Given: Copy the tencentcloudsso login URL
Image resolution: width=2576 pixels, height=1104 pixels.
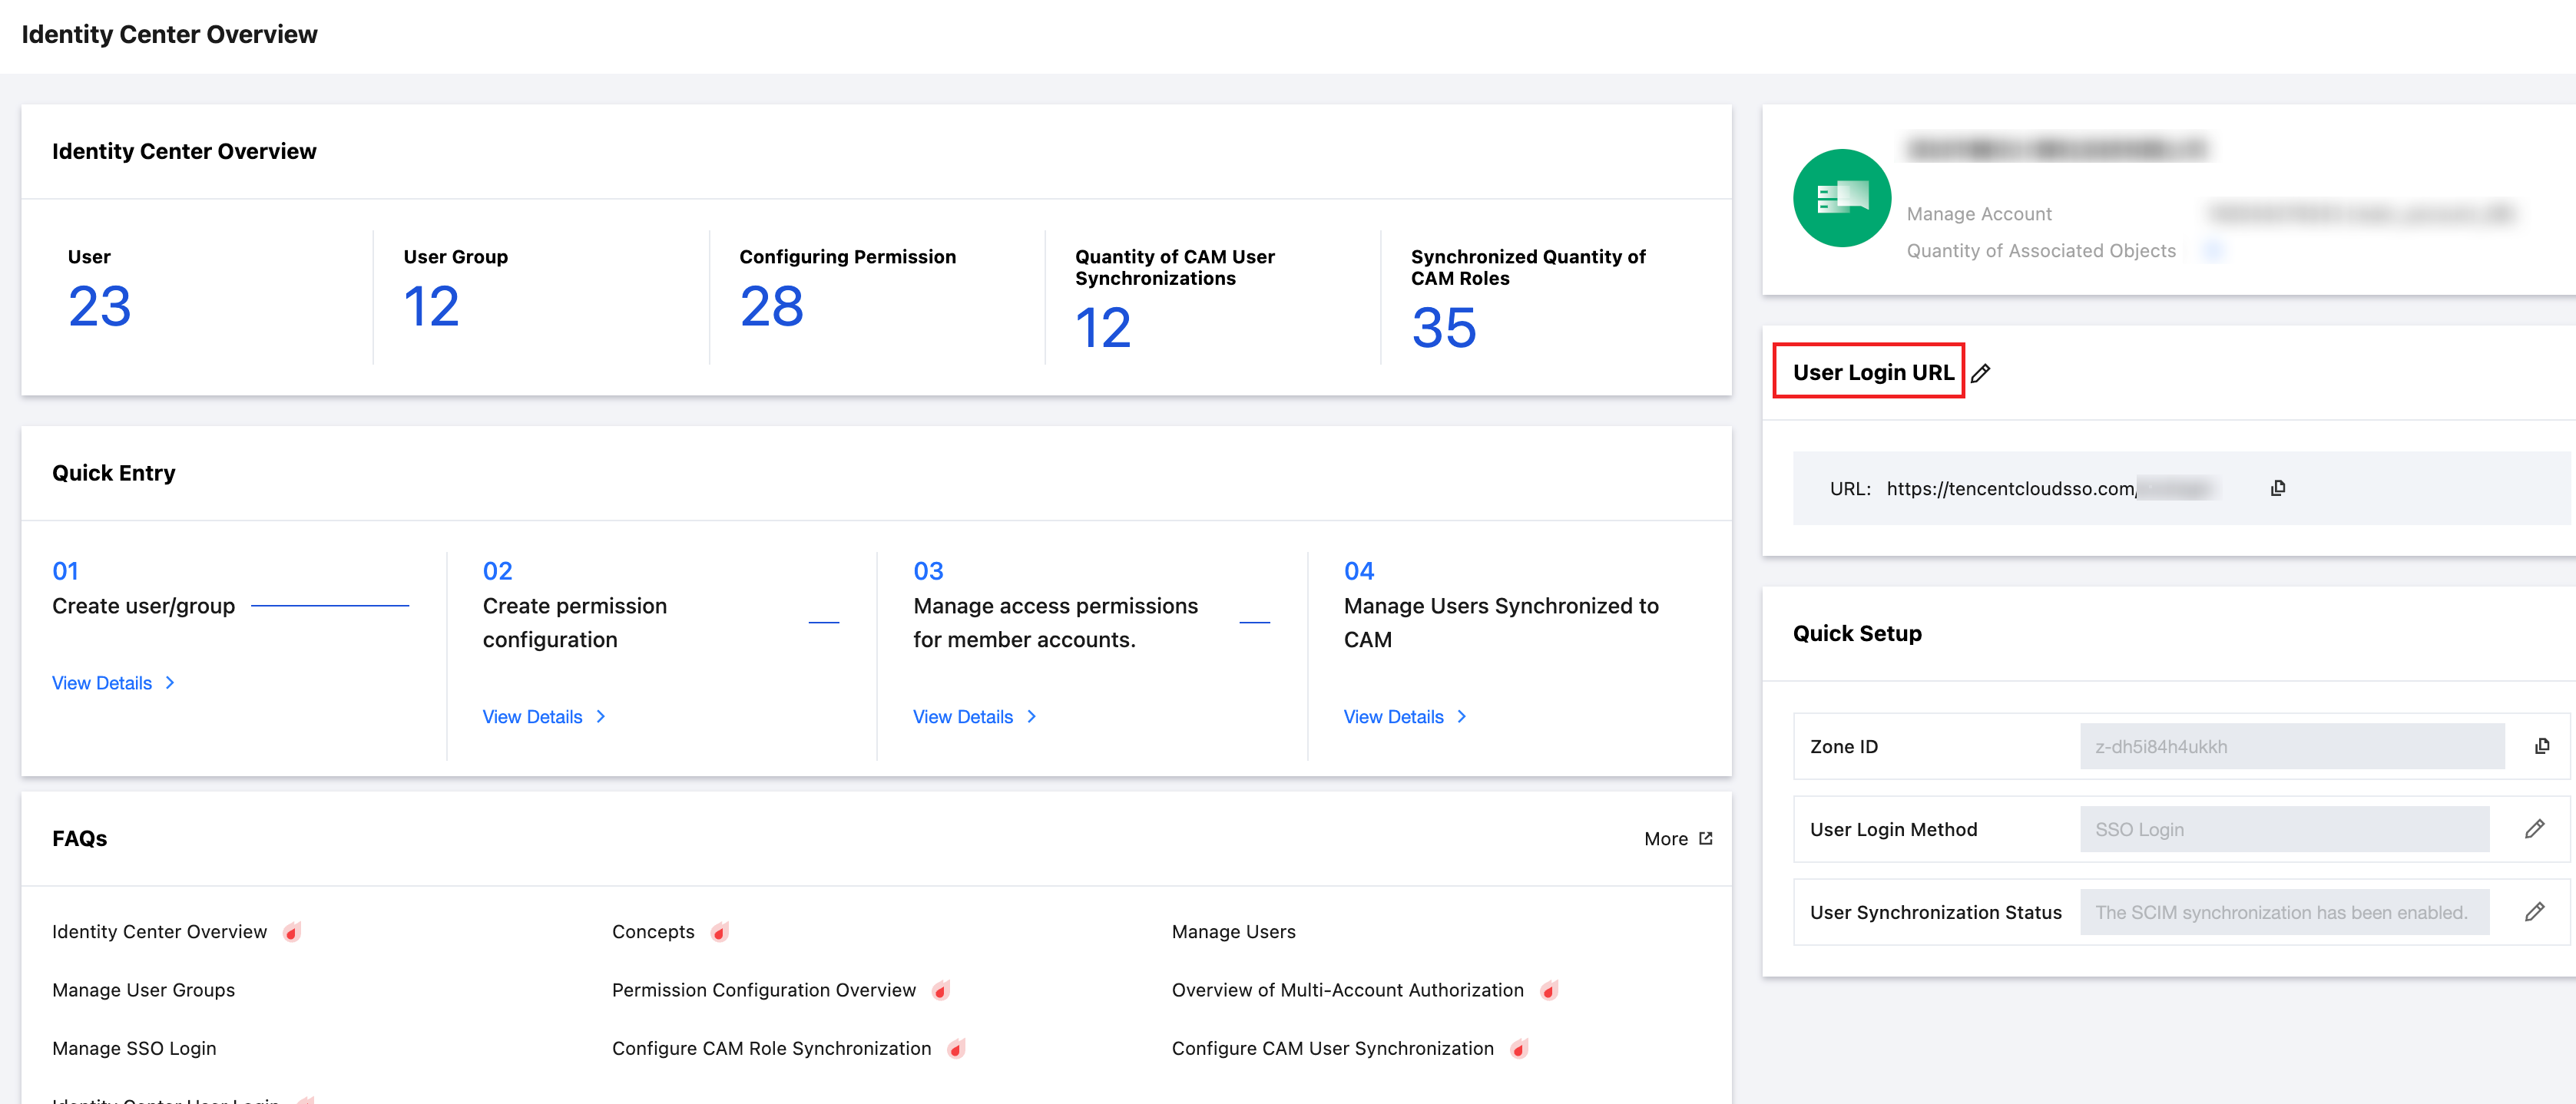Looking at the screenshot, I should [x=2277, y=488].
